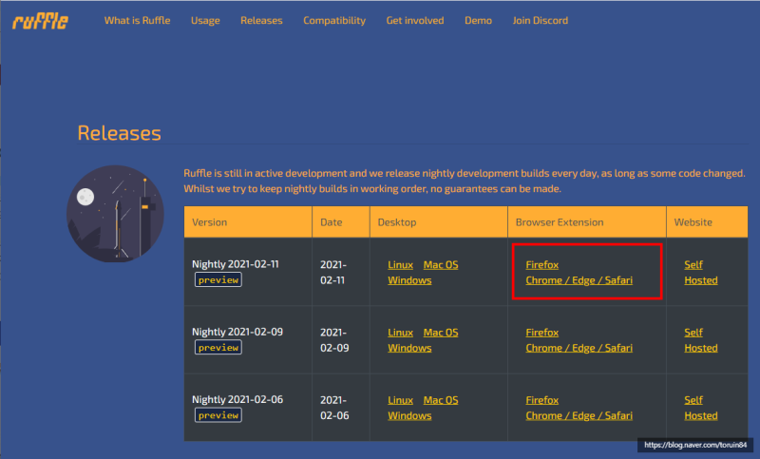Click the Ruffle logo in header

coord(40,21)
